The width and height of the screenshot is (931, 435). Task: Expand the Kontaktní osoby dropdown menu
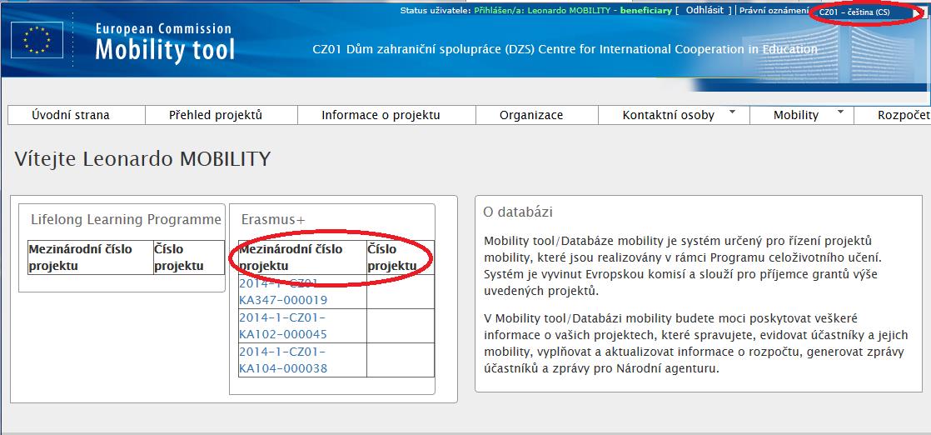pyautogui.click(x=674, y=115)
